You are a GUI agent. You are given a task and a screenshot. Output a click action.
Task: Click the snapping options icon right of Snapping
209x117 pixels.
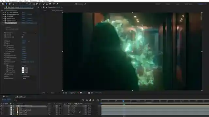(x=85, y=4)
